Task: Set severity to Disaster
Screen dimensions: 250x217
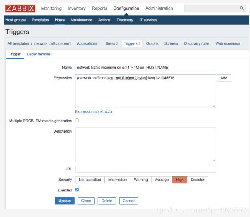Action: click(x=197, y=180)
